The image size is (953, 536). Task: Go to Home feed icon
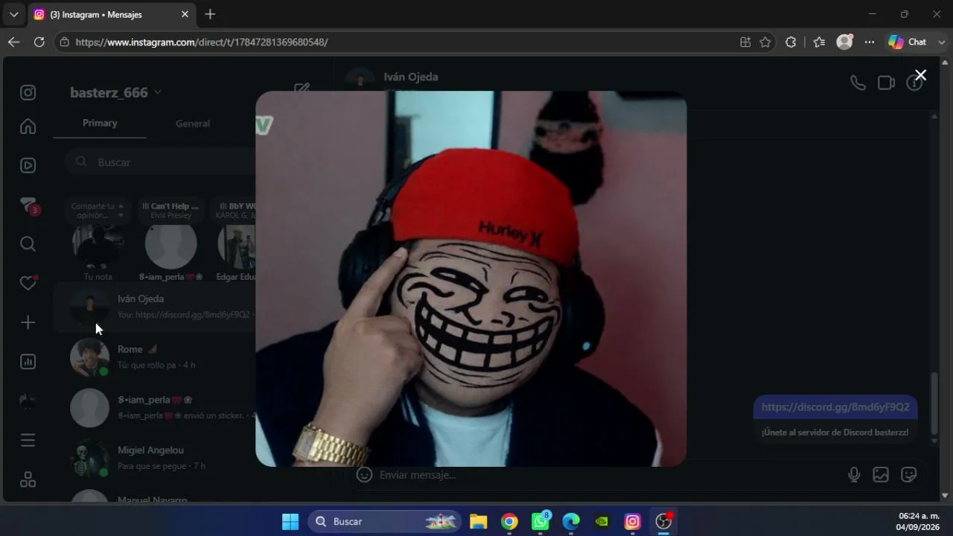(x=28, y=127)
